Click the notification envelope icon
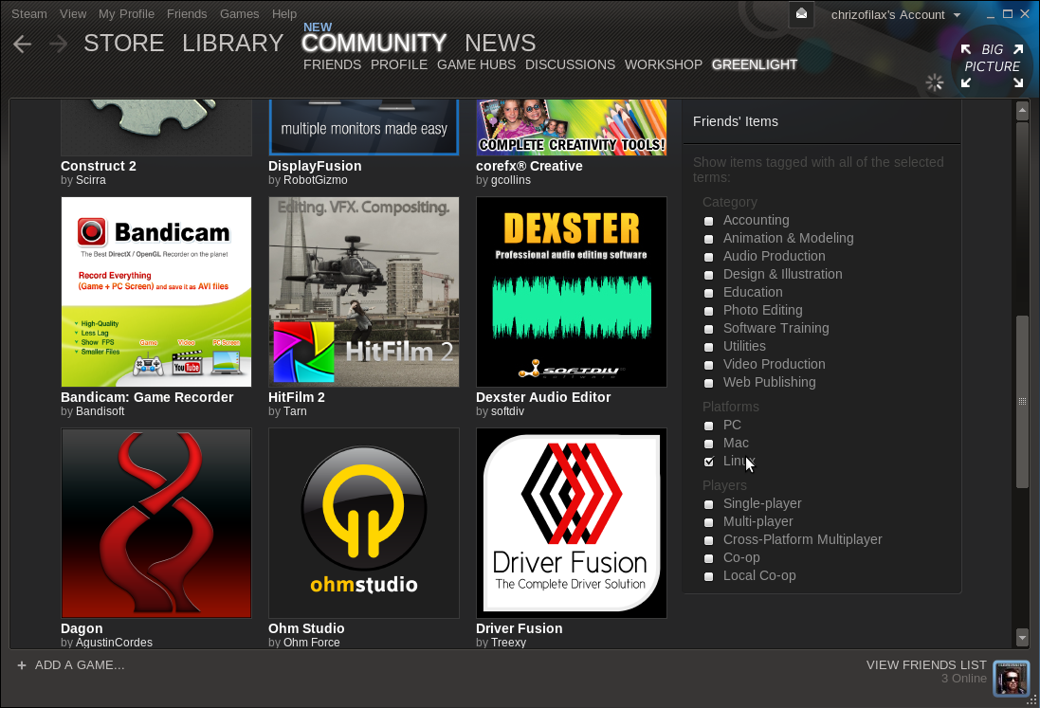The width and height of the screenshot is (1040, 708). [801, 15]
